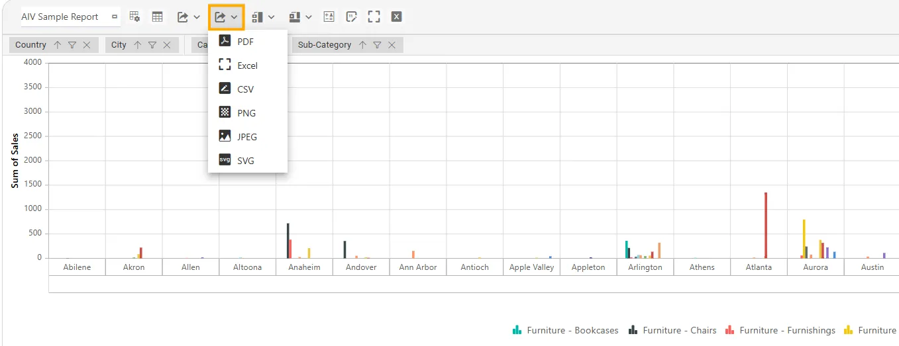
Task: Click the Appleton axis label
Action: 588,267
